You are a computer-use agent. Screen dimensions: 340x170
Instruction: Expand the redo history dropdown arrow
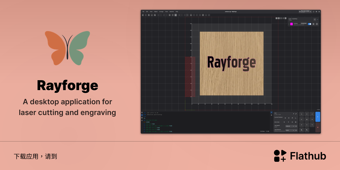click(x=167, y=15)
